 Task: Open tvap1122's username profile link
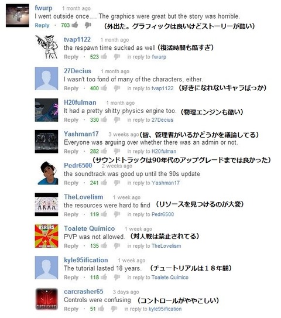[x=77, y=39]
